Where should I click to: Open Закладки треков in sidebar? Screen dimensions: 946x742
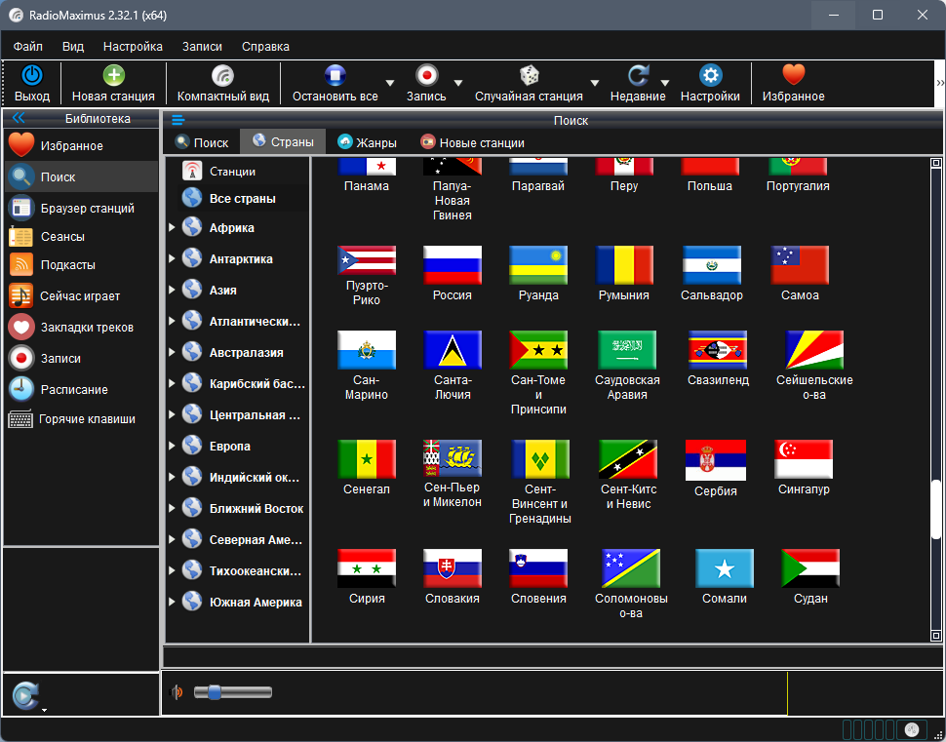point(81,328)
